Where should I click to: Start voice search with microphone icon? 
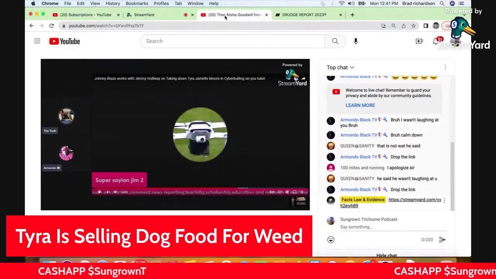(356, 41)
